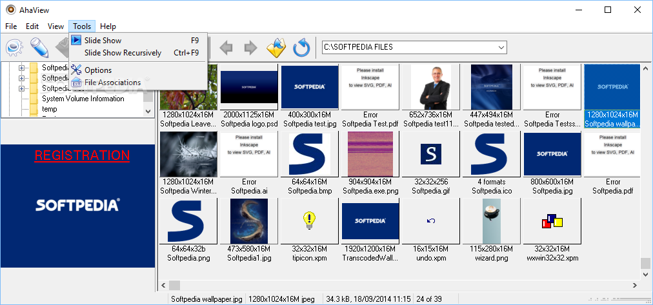Click the red REGISTRATION link
Image resolution: width=653 pixels, height=305 pixels.
82,155
